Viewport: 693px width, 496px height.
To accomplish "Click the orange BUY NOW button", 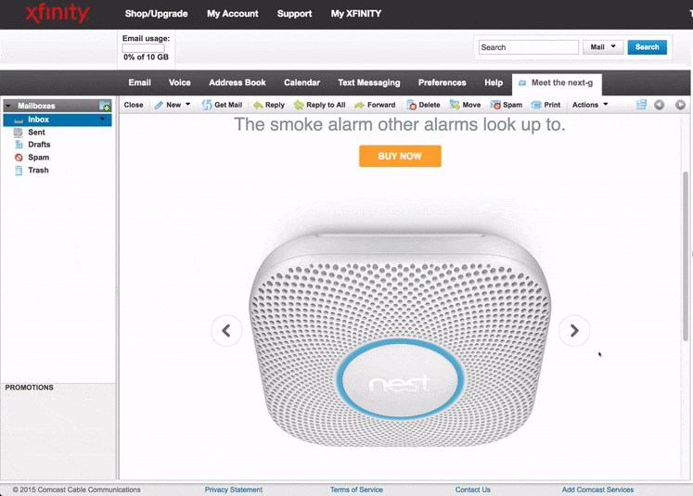I will [x=400, y=156].
